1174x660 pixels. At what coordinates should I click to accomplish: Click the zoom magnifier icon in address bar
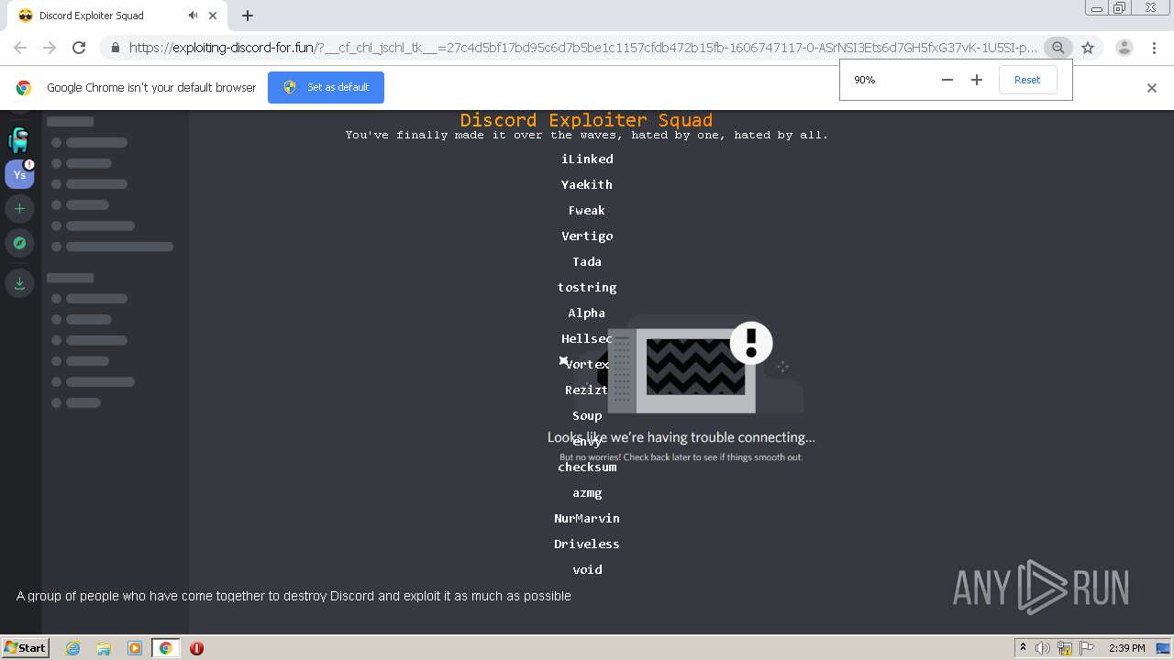pos(1058,48)
